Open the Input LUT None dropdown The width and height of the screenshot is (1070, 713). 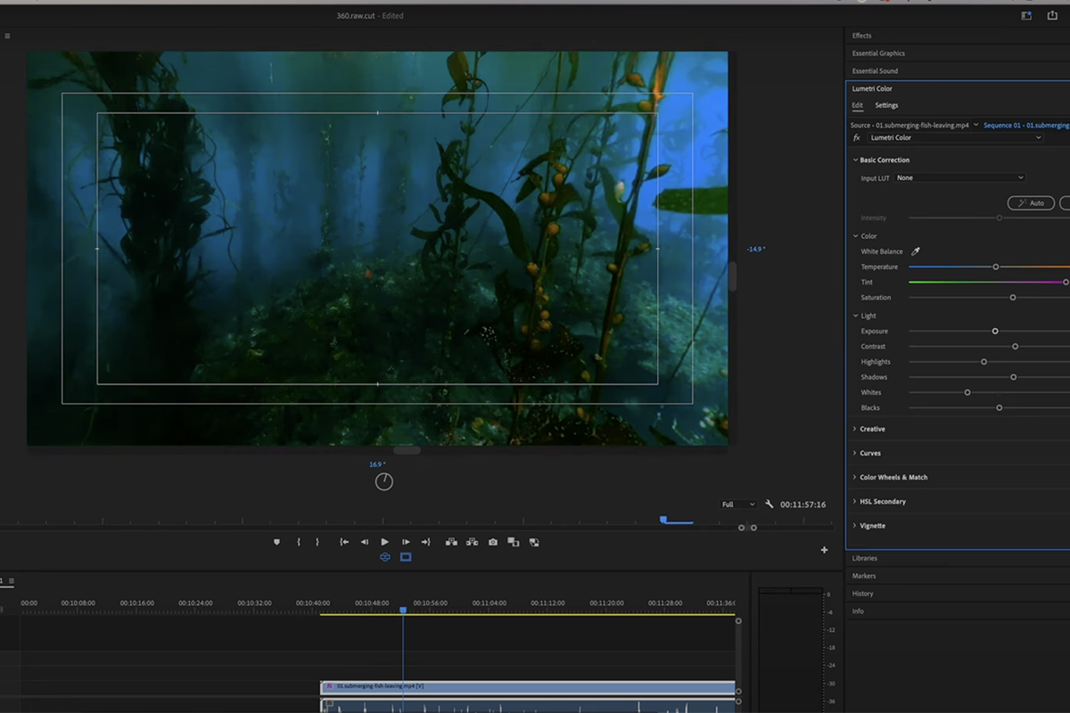pyautogui.click(x=959, y=178)
